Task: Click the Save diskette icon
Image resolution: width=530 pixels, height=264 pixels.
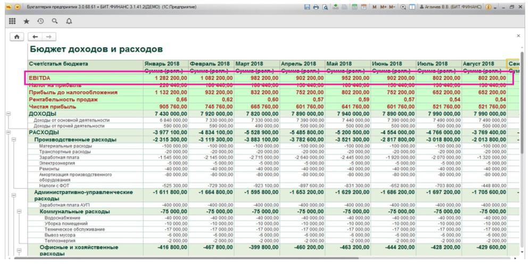Action: click(x=307, y=6)
